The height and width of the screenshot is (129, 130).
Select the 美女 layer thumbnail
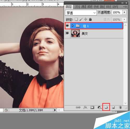pos(75,33)
